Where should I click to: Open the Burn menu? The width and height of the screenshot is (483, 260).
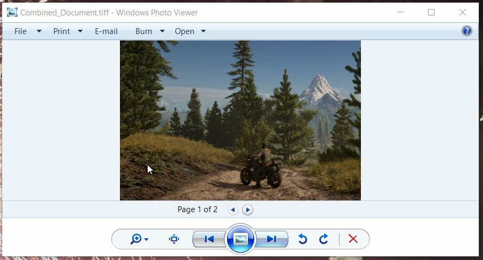[144, 31]
